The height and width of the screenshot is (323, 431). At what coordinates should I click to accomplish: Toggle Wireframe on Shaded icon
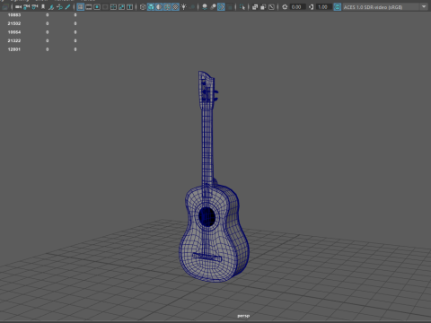(x=167, y=6)
